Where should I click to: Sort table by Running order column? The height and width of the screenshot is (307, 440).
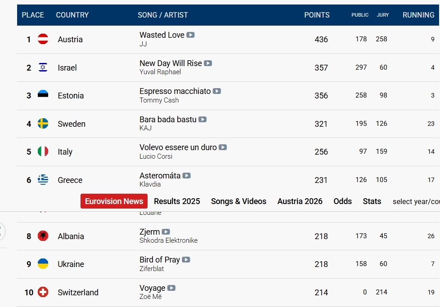pos(418,15)
